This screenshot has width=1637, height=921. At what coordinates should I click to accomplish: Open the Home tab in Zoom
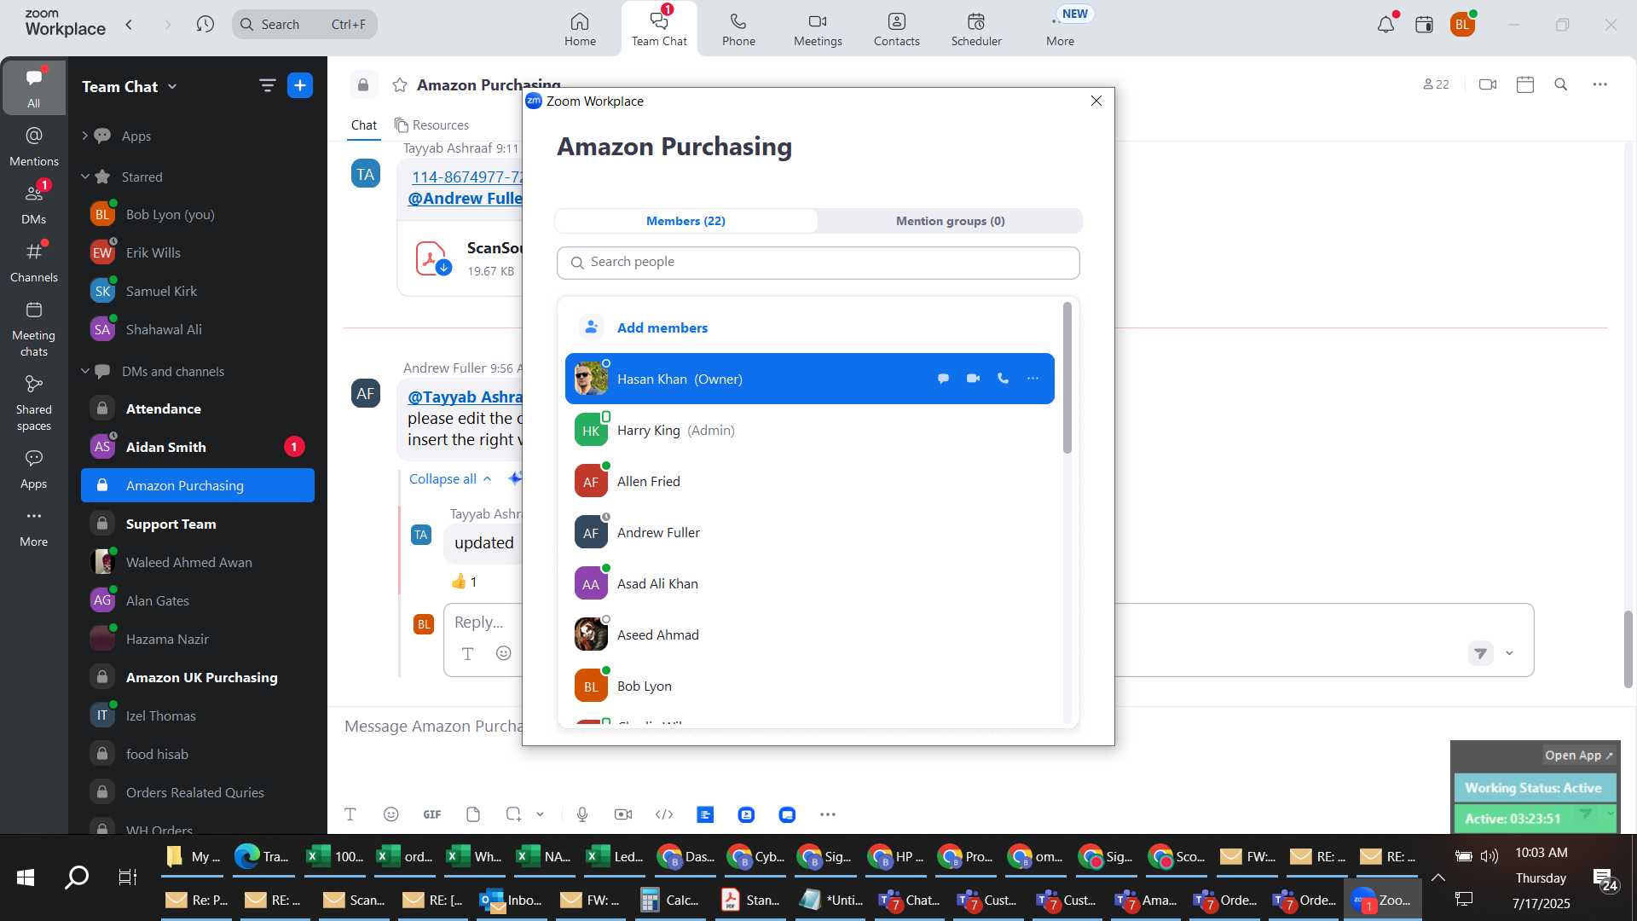[x=580, y=28]
